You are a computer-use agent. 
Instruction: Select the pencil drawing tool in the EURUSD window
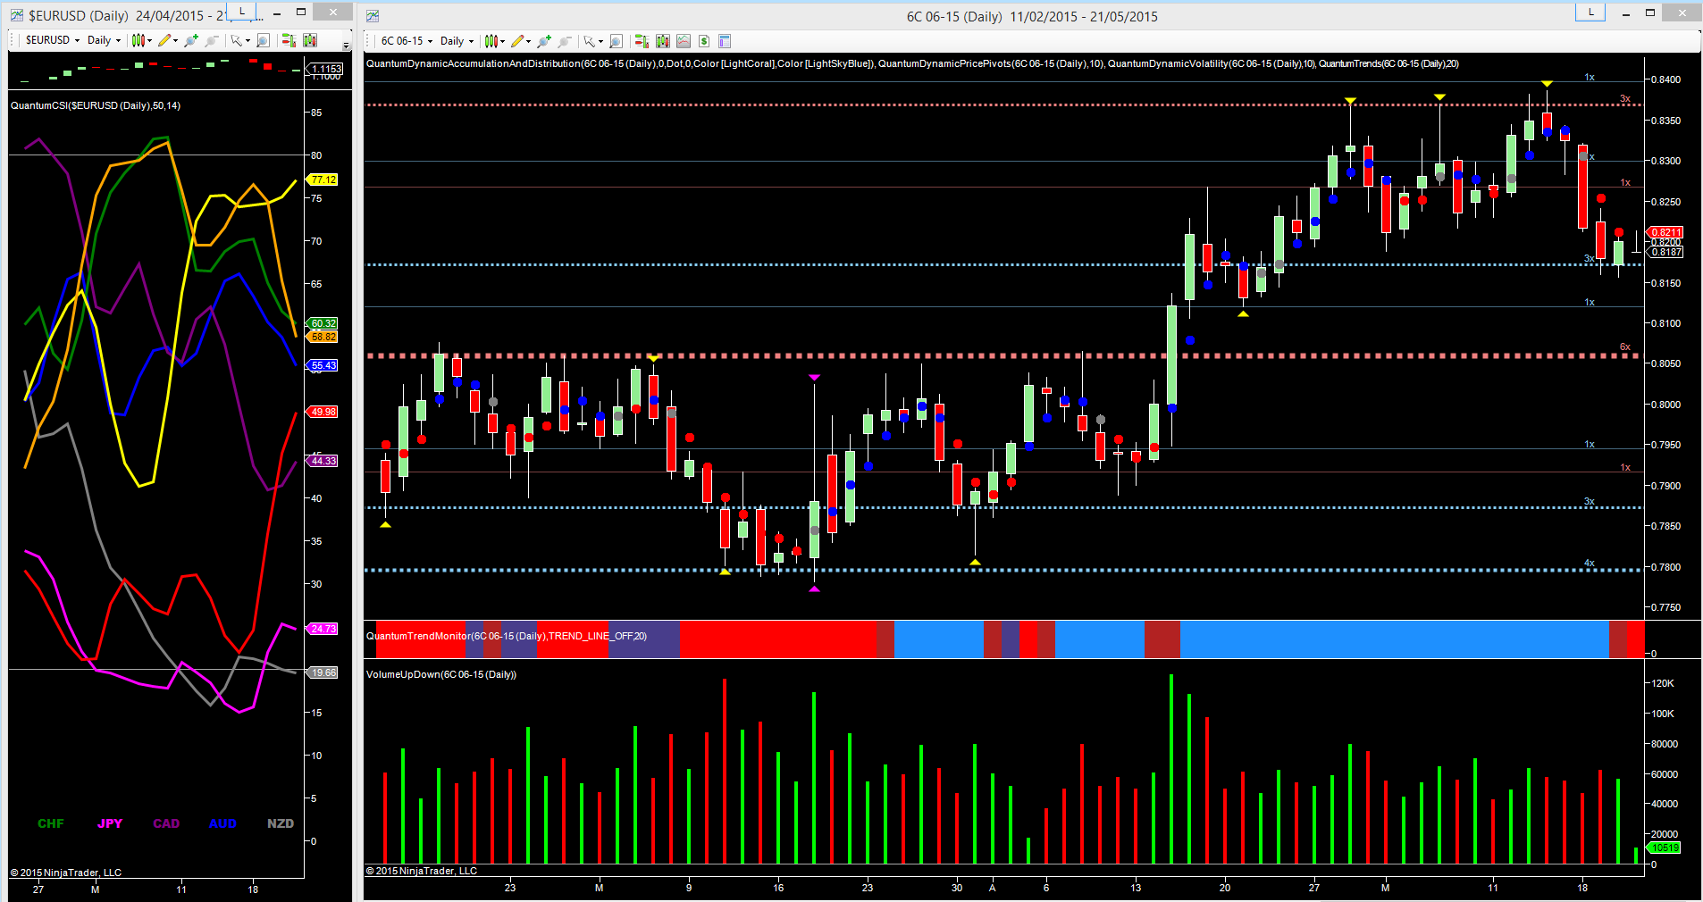164,40
